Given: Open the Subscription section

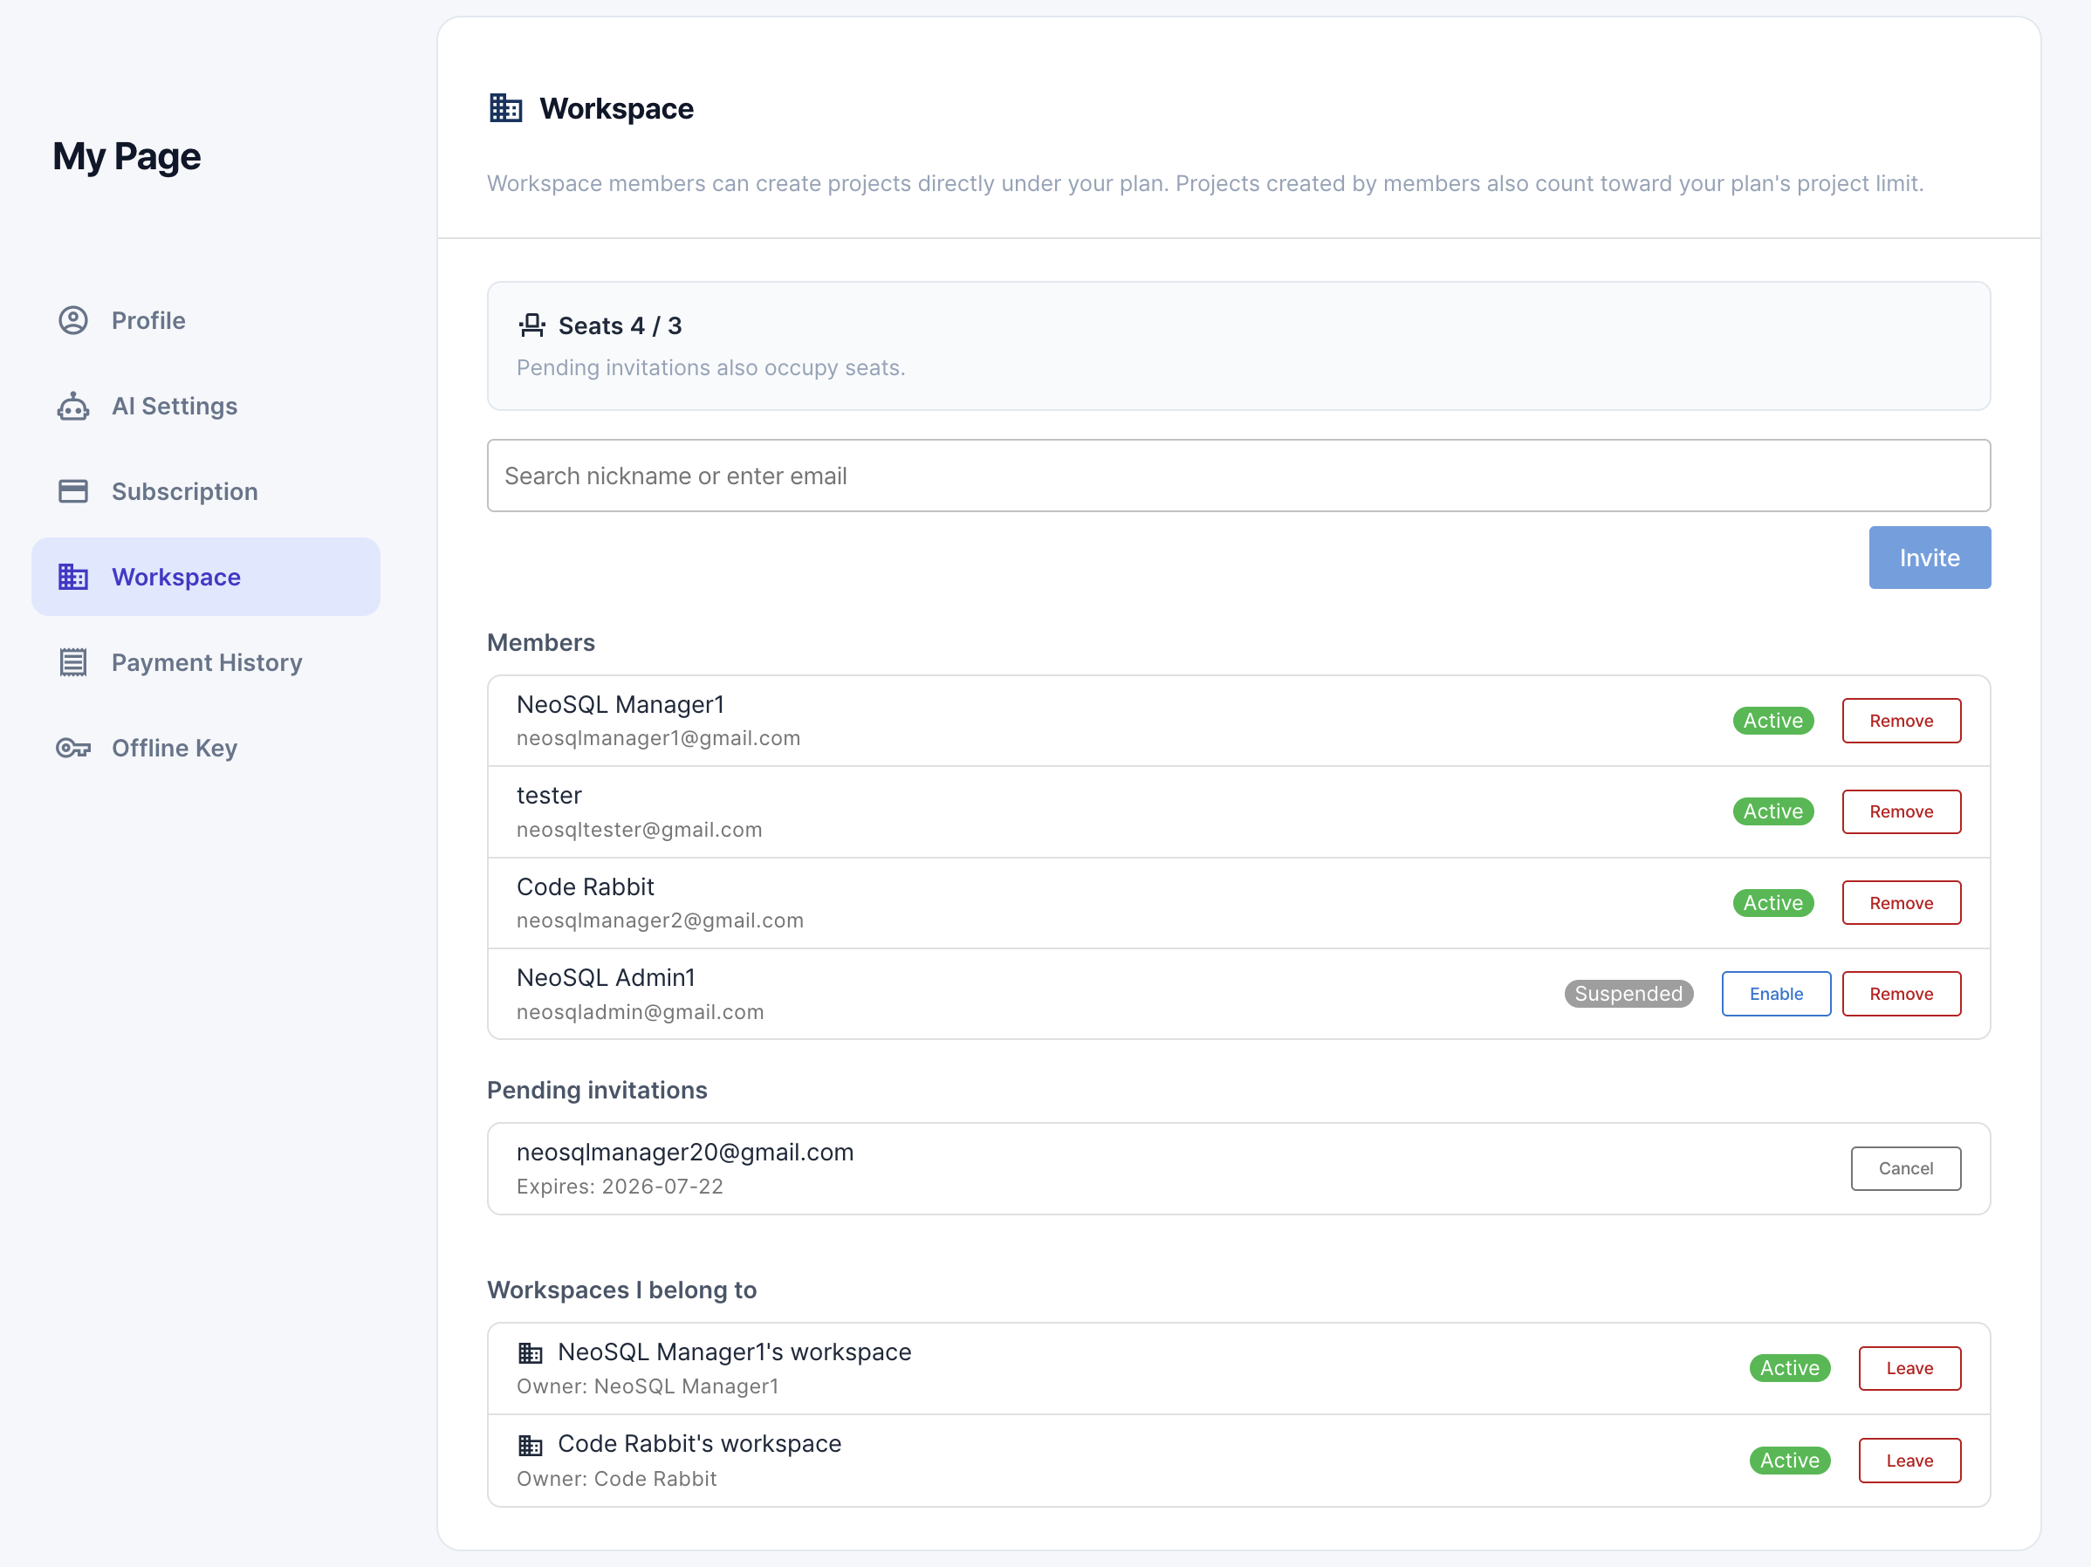Looking at the screenshot, I should tap(206, 491).
